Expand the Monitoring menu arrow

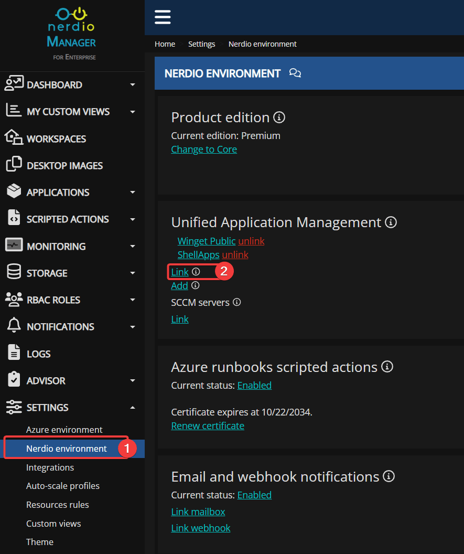click(133, 246)
